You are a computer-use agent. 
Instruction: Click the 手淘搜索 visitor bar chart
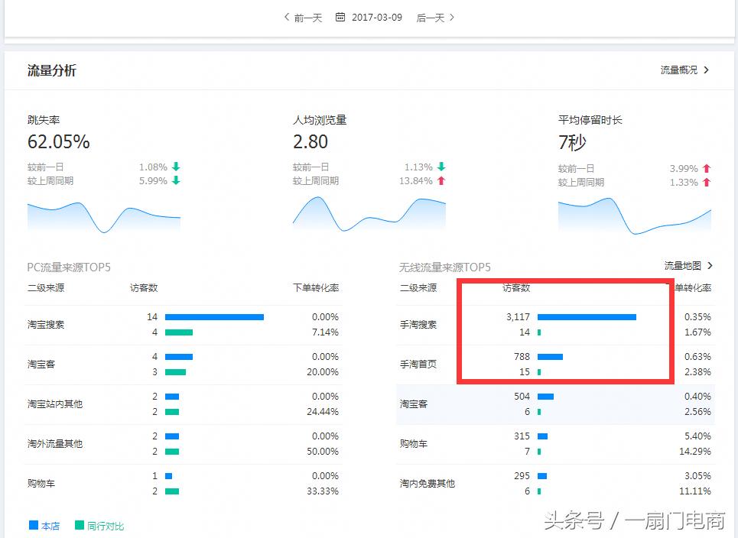tap(587, 316)
